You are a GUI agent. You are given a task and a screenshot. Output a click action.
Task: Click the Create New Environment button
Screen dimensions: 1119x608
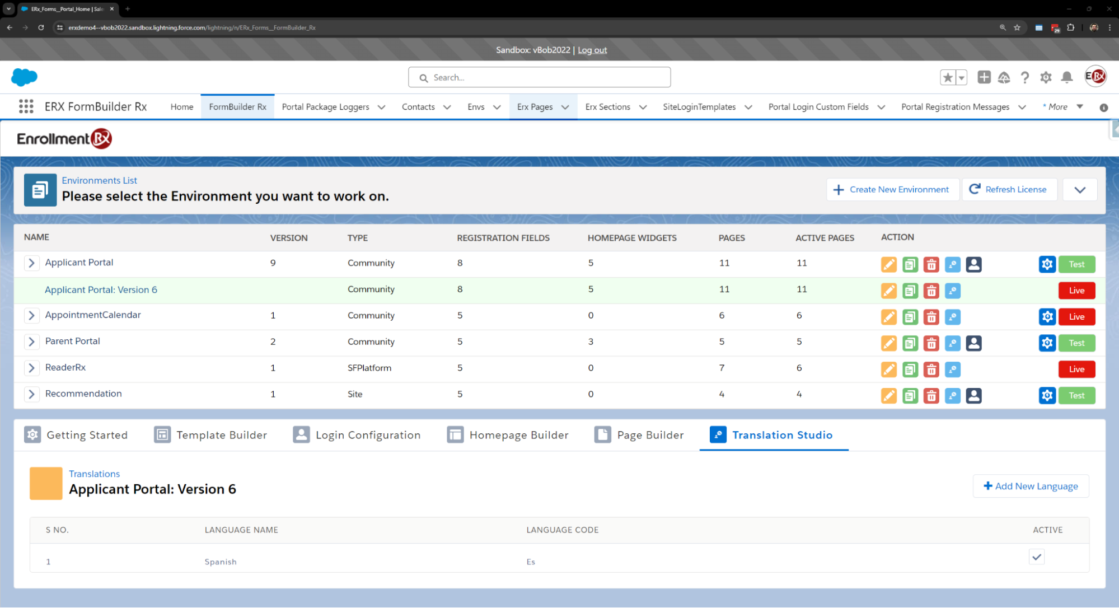pyautogui.click(x=892, y=190)
